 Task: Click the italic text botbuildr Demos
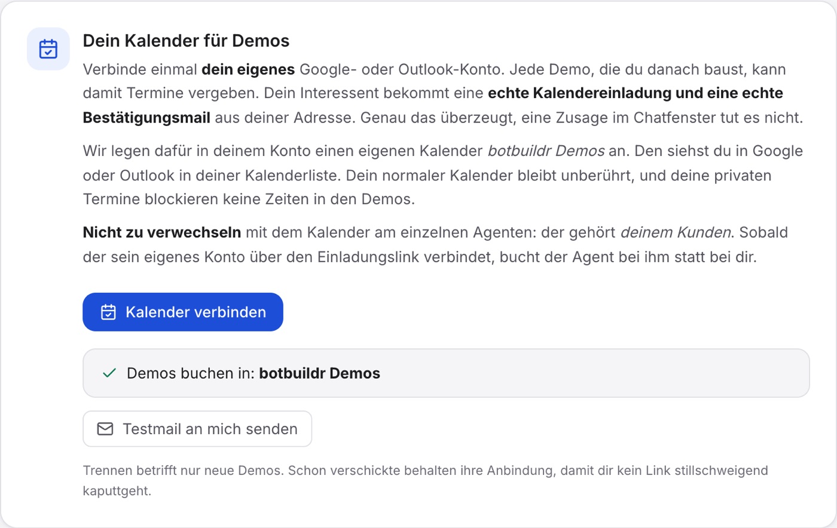click(x=546, y=151)
